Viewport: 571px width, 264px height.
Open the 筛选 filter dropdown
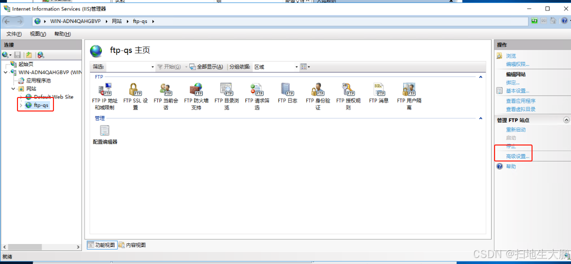pos(152,67)
